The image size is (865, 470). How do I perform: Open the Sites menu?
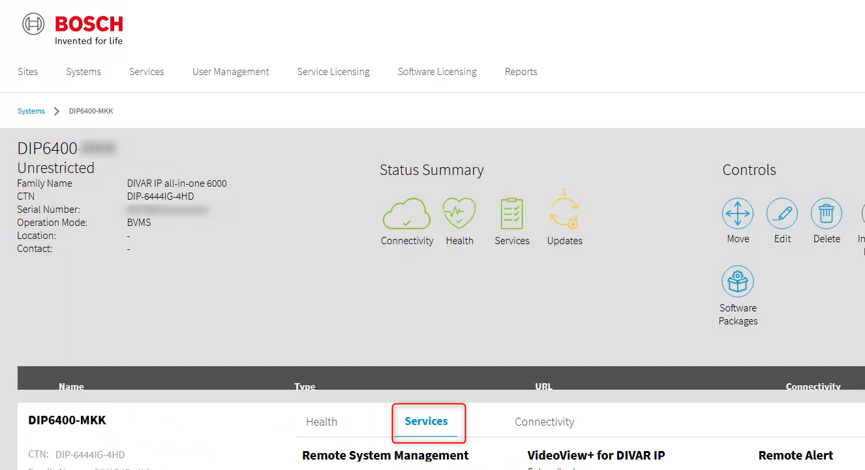[27, 72]
